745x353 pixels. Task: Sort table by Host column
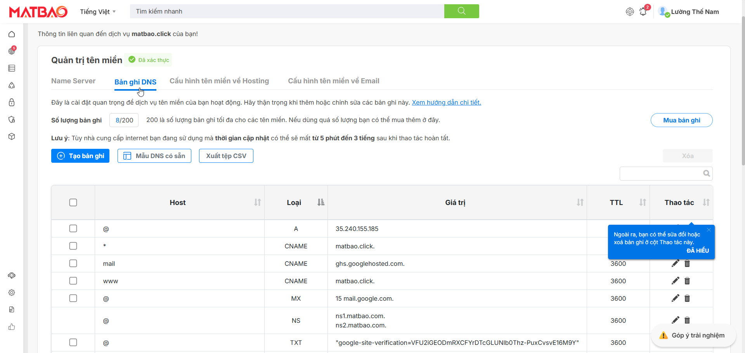[257, 203]
